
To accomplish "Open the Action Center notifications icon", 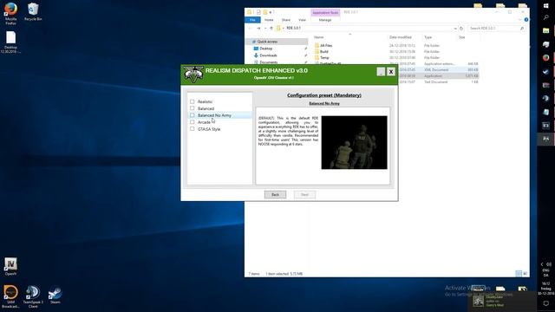I will tap(545, 303).
